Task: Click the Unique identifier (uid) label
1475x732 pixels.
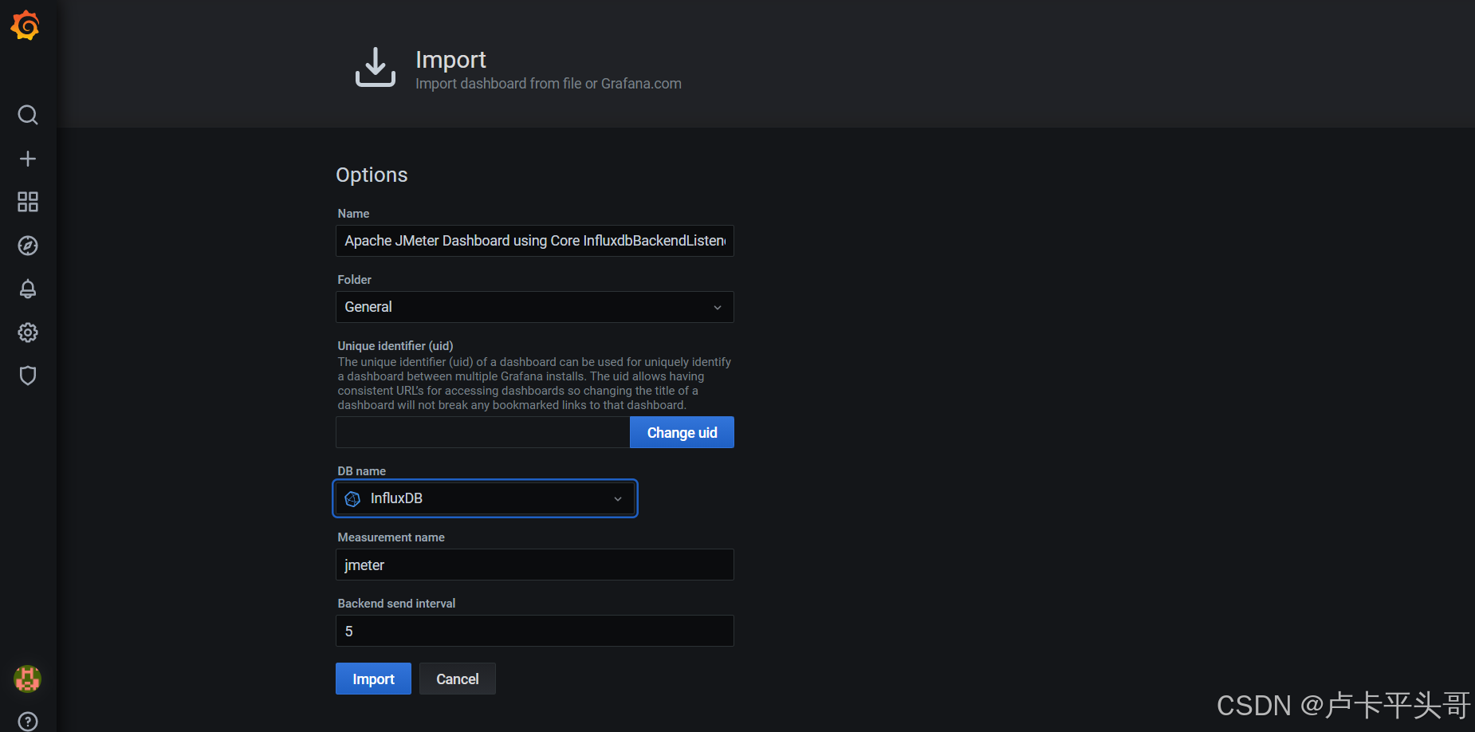Action: [x=395, y=346]
